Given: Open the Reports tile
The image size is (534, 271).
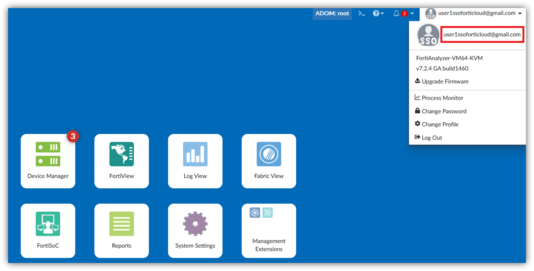Looking at the screenshot, I should tap(121, 231).
